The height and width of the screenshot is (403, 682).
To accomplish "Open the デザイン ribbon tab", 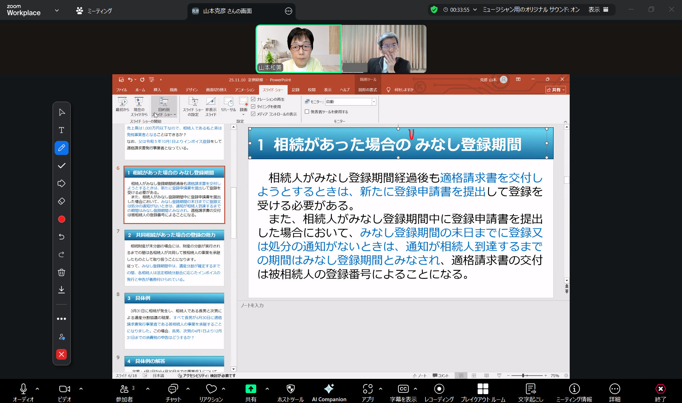I will coord(192,90).
